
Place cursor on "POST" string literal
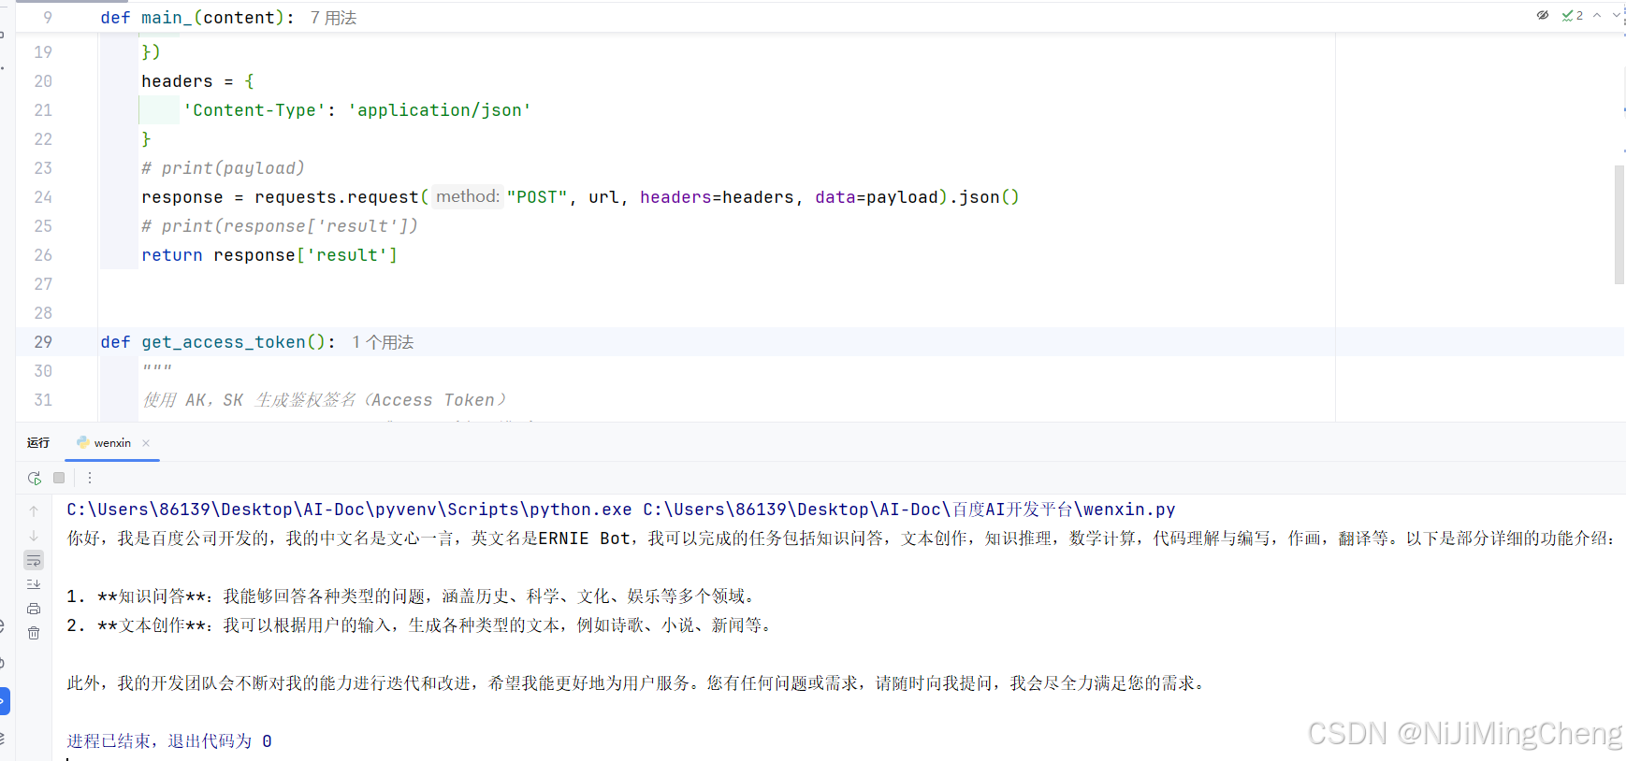click(x=537, y=197)
